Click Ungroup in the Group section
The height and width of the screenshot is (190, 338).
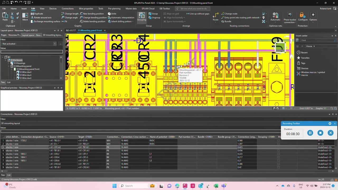click(x=154, y=18)
